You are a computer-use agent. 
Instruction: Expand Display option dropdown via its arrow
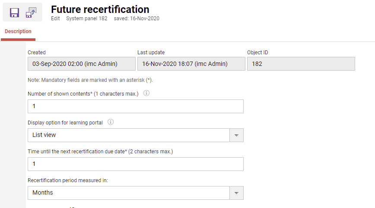[236, 135]
